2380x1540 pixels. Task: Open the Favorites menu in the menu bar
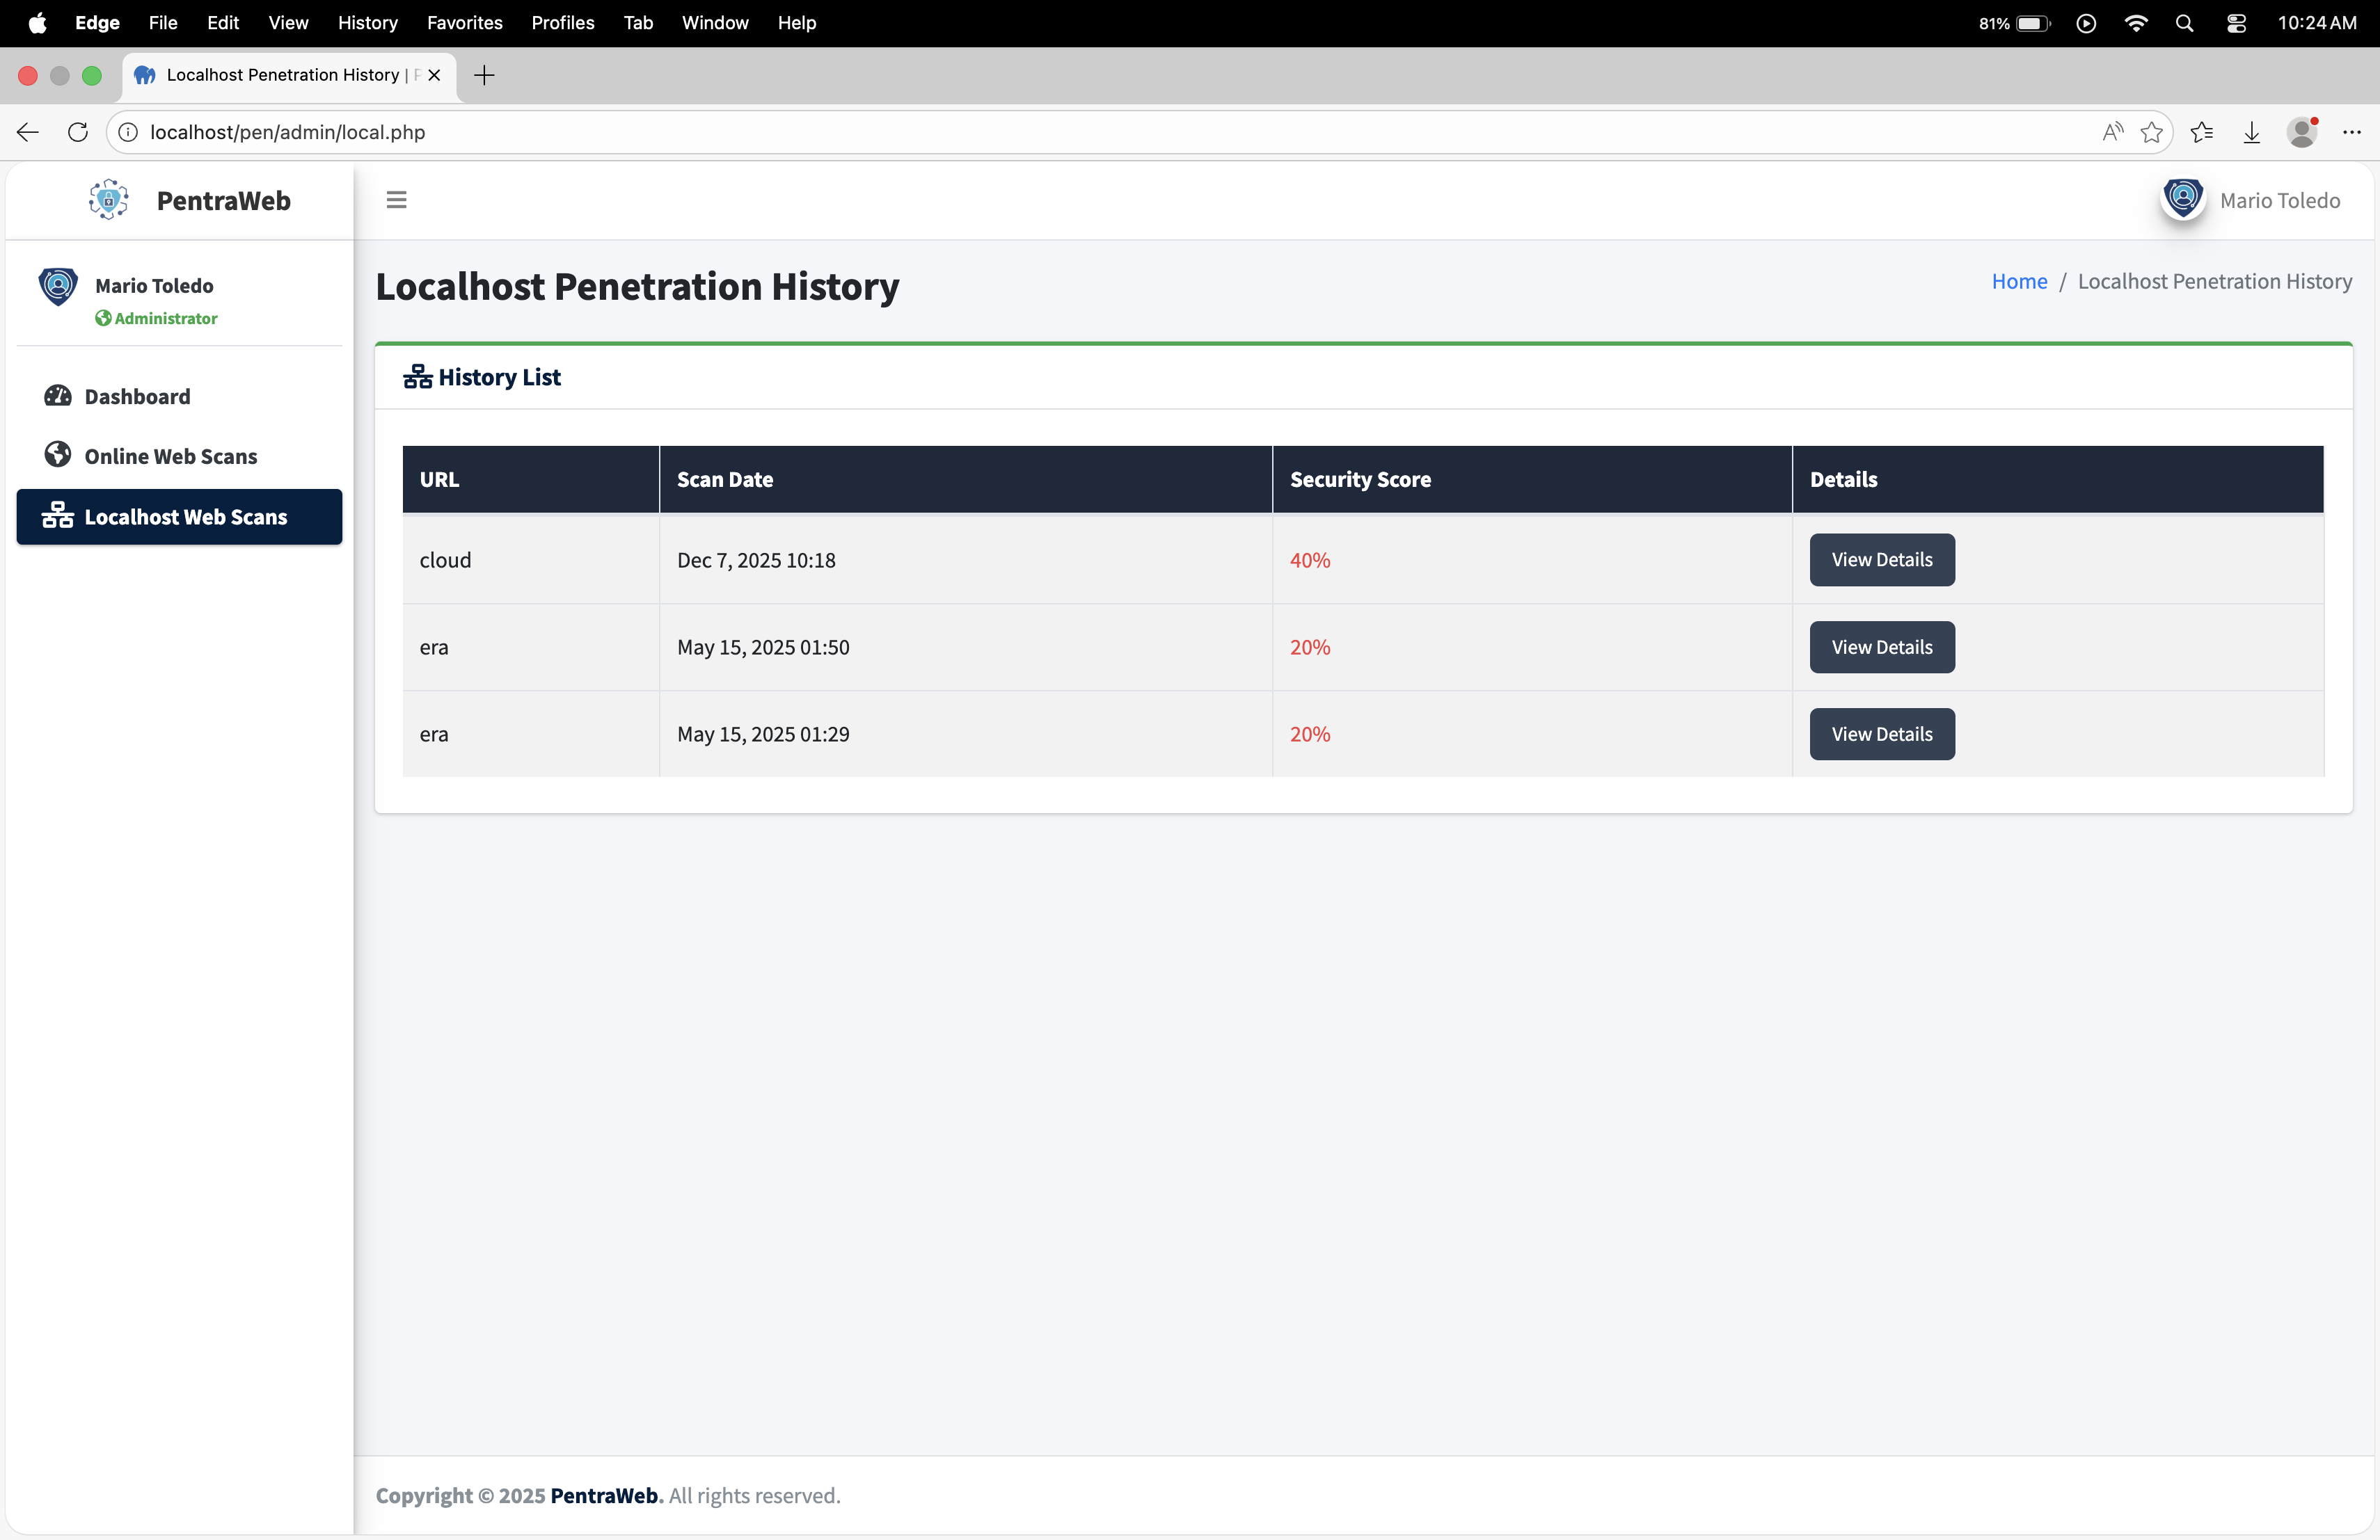pyautogui.click(x=464, y=23)
